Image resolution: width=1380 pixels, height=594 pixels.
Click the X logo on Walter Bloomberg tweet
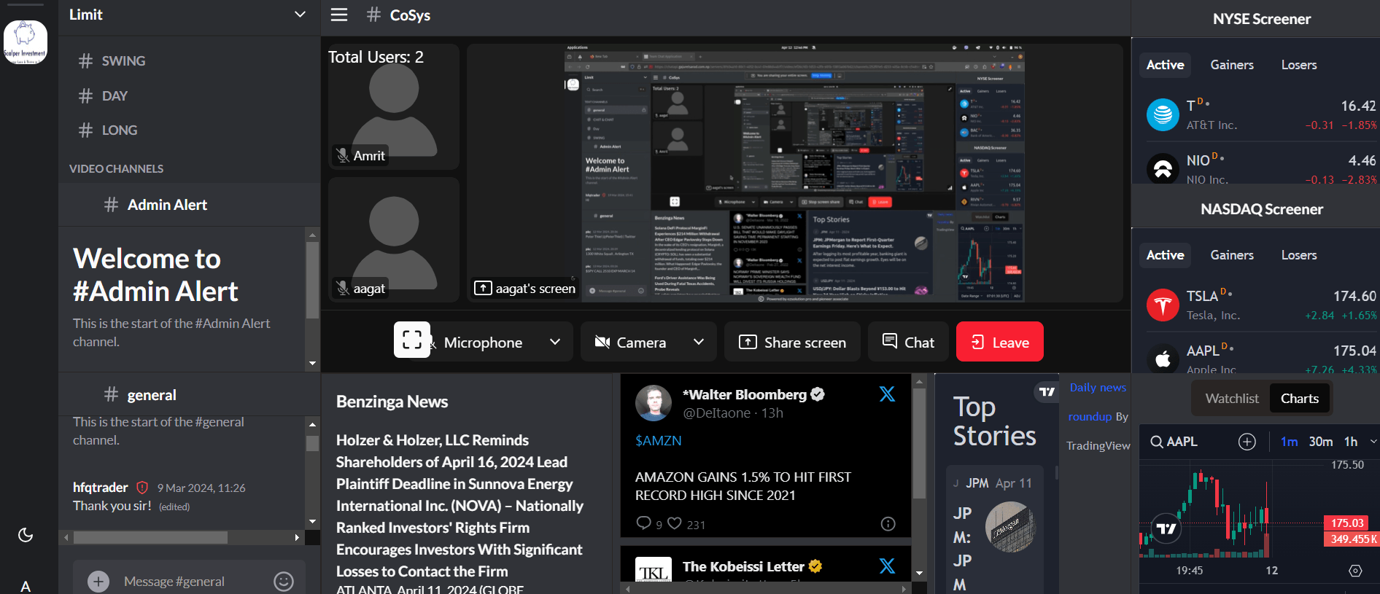coord(887,394)
